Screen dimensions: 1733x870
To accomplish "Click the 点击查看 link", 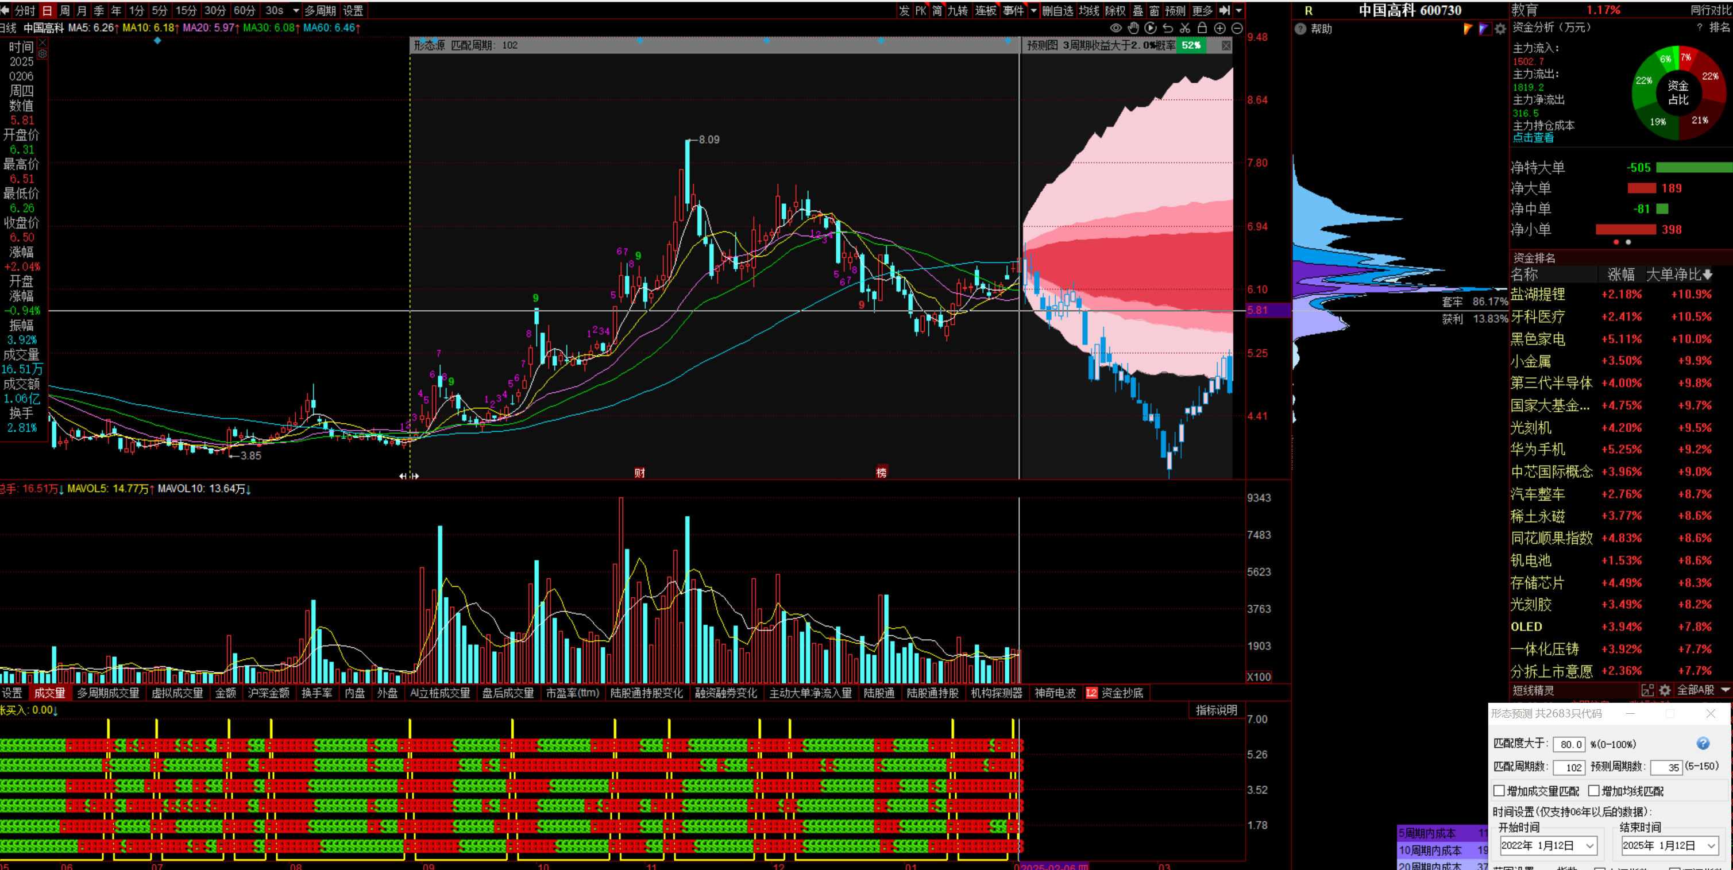I will [1533, 138].
